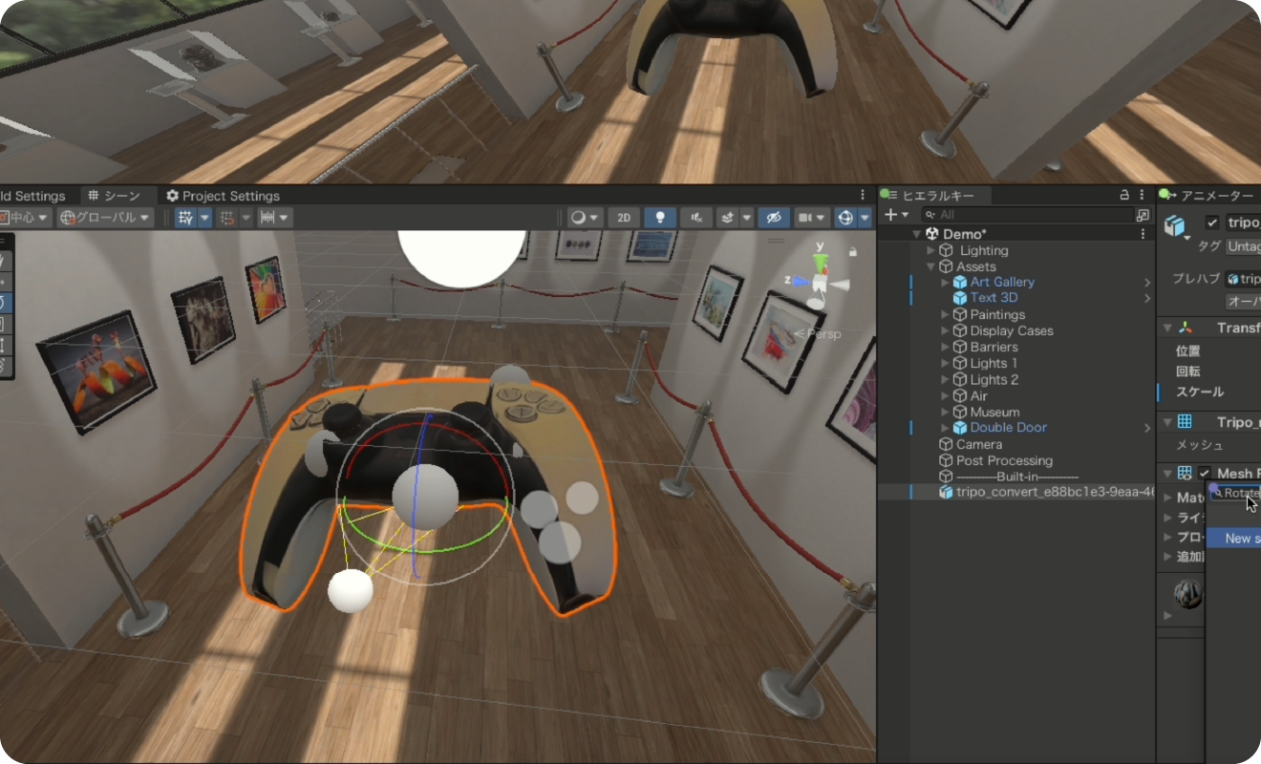1261x764 pixels.
Task: Open the increment snap settings icon
Action: pos(274,218)
